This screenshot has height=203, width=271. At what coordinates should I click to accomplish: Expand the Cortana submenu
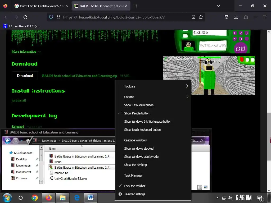coord(153,97)
